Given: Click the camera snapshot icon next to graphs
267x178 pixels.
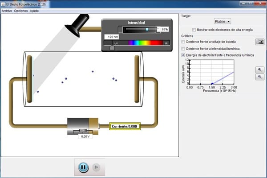Looking at the screenshot, I should pos(260,42).
